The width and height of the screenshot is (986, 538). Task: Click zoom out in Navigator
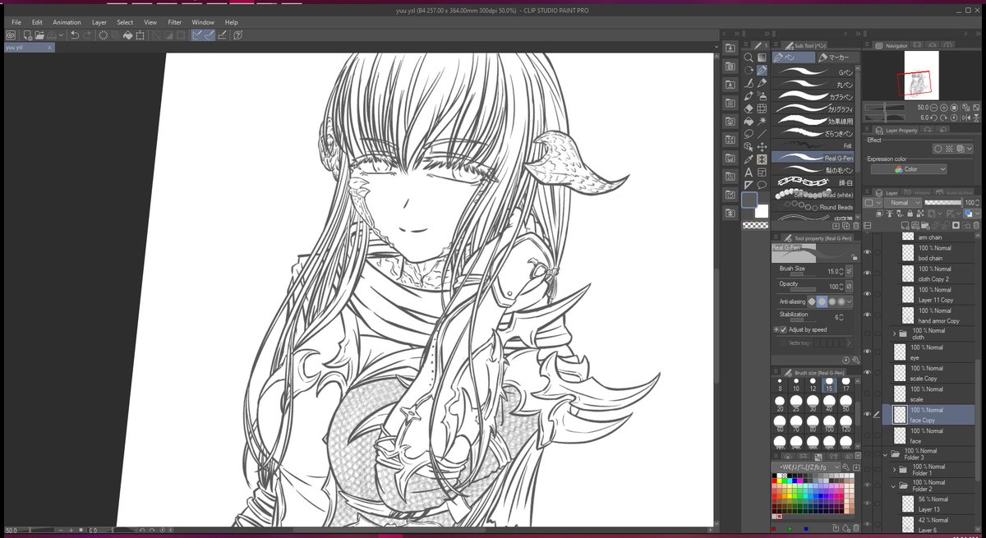click(933, 108)
